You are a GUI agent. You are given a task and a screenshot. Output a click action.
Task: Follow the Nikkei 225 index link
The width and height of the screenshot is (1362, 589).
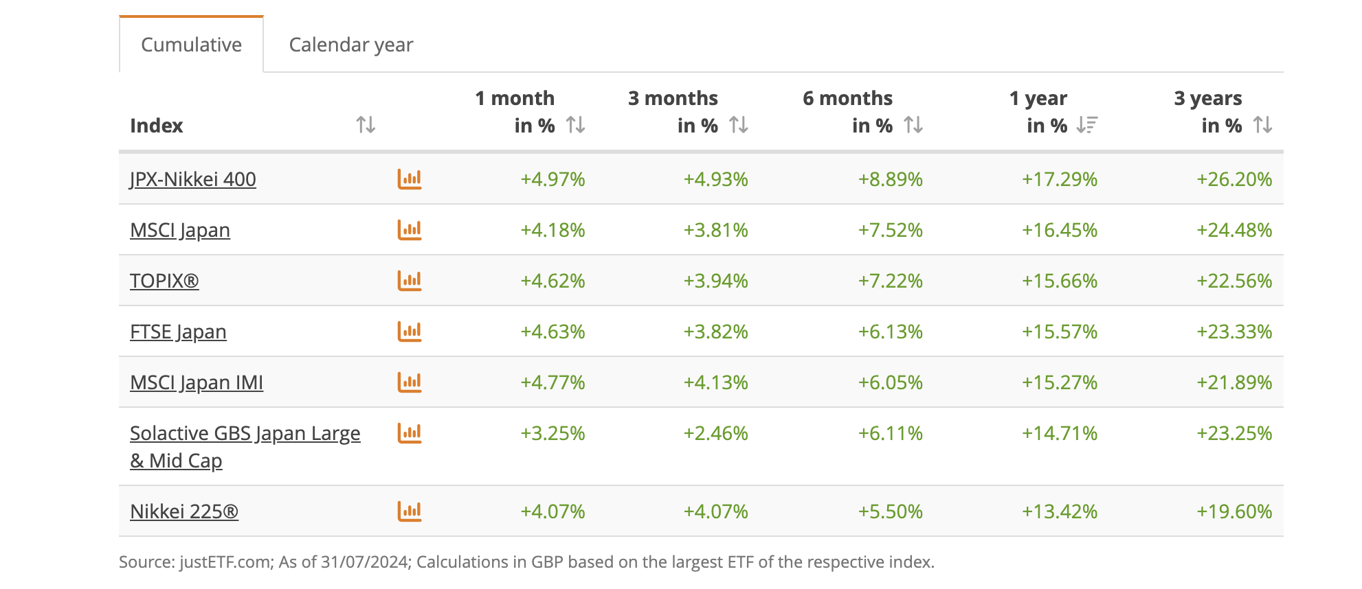[x=184, y=511]
